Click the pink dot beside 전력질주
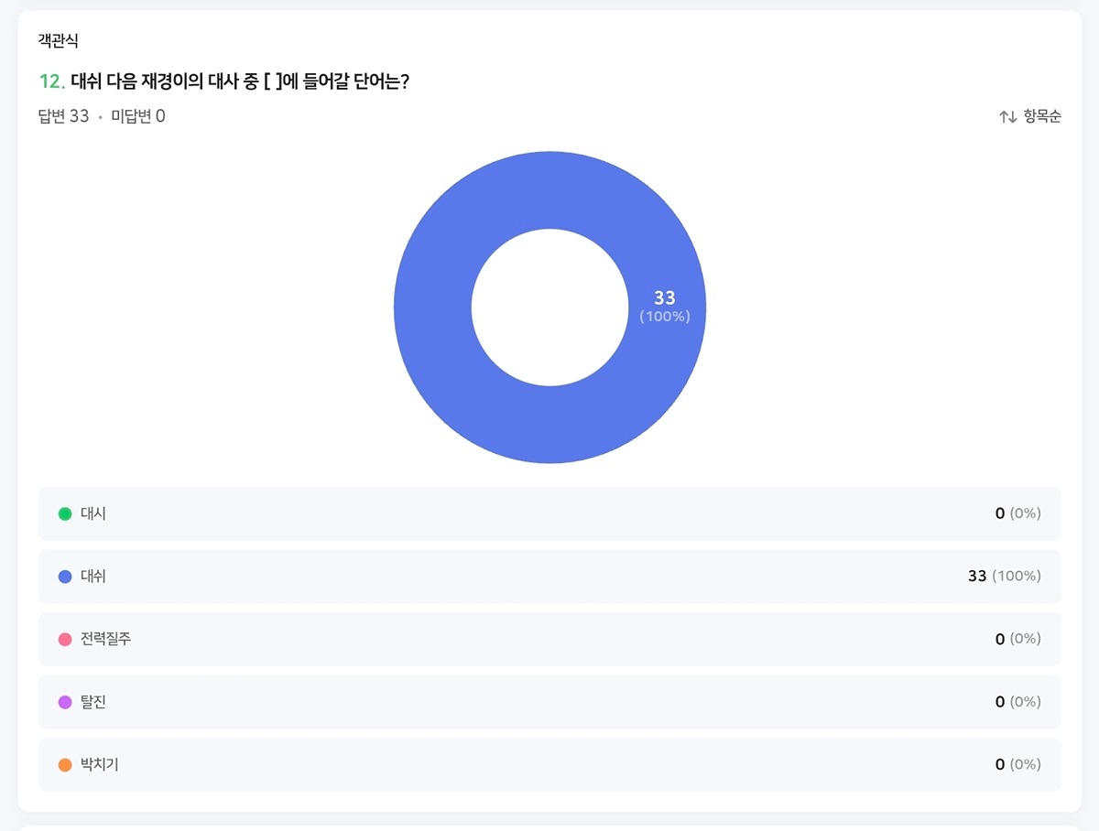This screenshot has height=831, width=1099. pyautogui.click(x=65, y=640)
